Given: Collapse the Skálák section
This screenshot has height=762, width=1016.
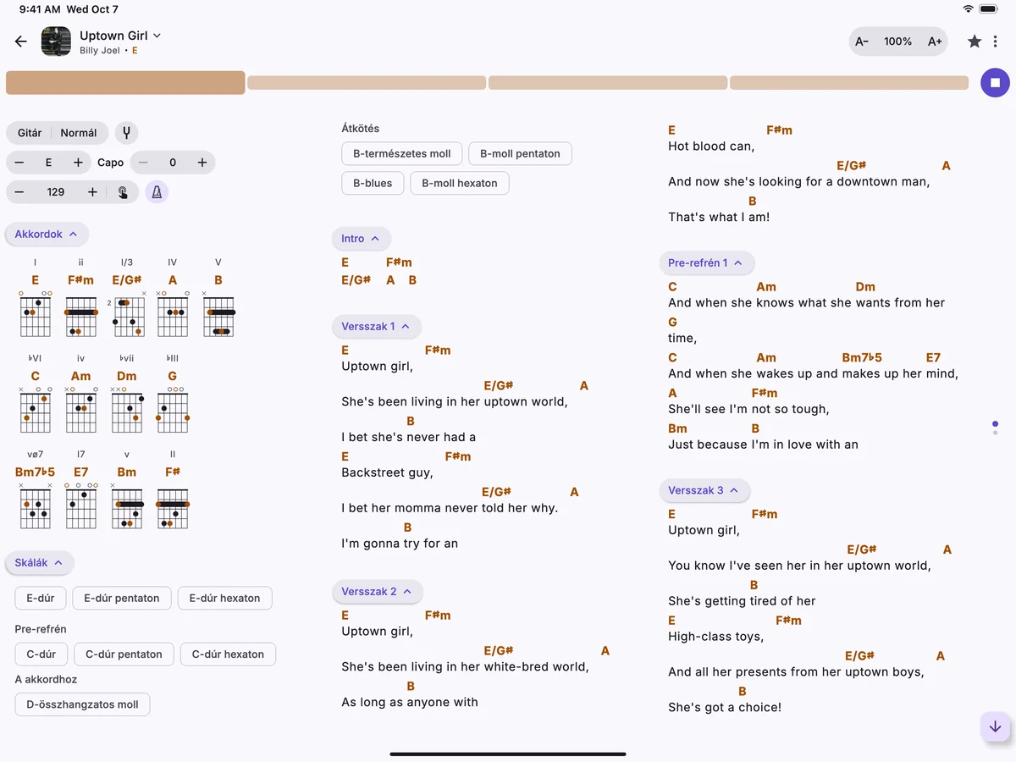Looking at the screenshot, I should [39, 562].
